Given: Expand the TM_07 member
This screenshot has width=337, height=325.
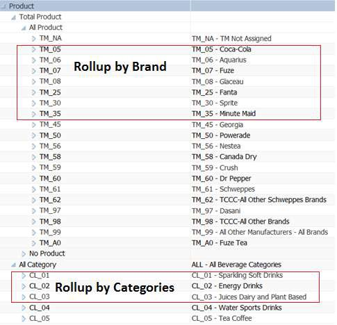Looking at the screenshot, I should [34, 71].
